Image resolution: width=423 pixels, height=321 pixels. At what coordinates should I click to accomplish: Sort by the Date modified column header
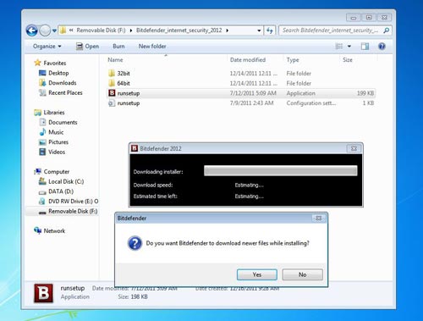pos(248,60)
